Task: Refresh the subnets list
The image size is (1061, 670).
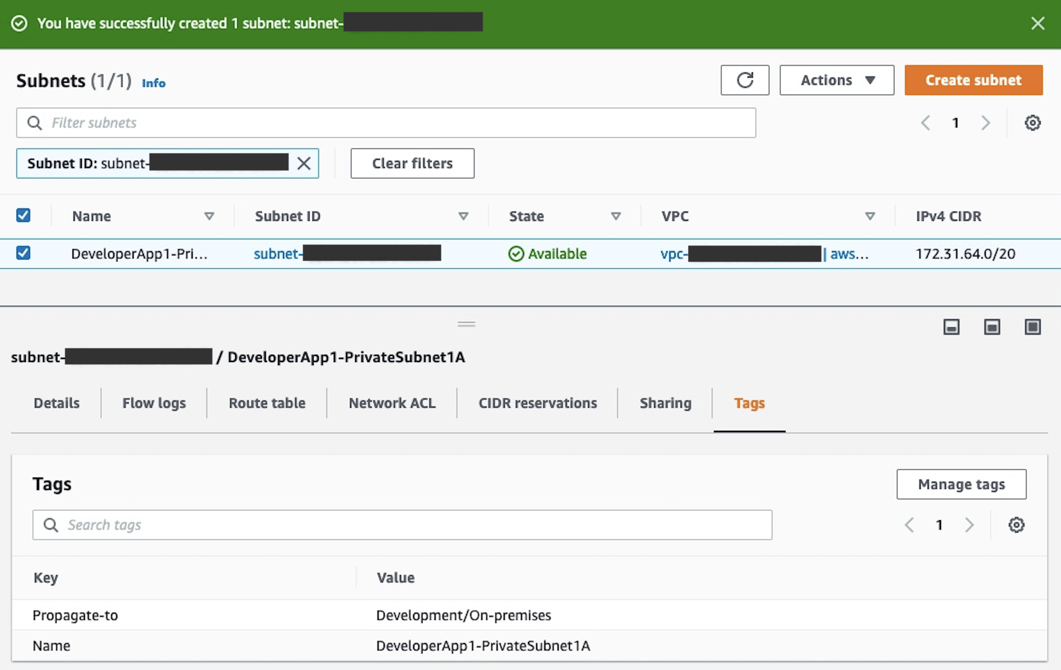Action: 744,80
